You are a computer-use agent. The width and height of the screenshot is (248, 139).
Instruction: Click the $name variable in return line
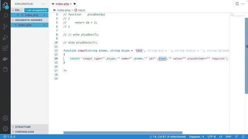pos(138,58)
